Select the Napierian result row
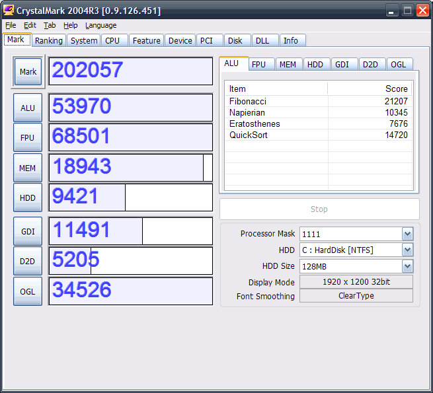The width and height of the screenshot is (433, 393). click(x=319, y=112)
